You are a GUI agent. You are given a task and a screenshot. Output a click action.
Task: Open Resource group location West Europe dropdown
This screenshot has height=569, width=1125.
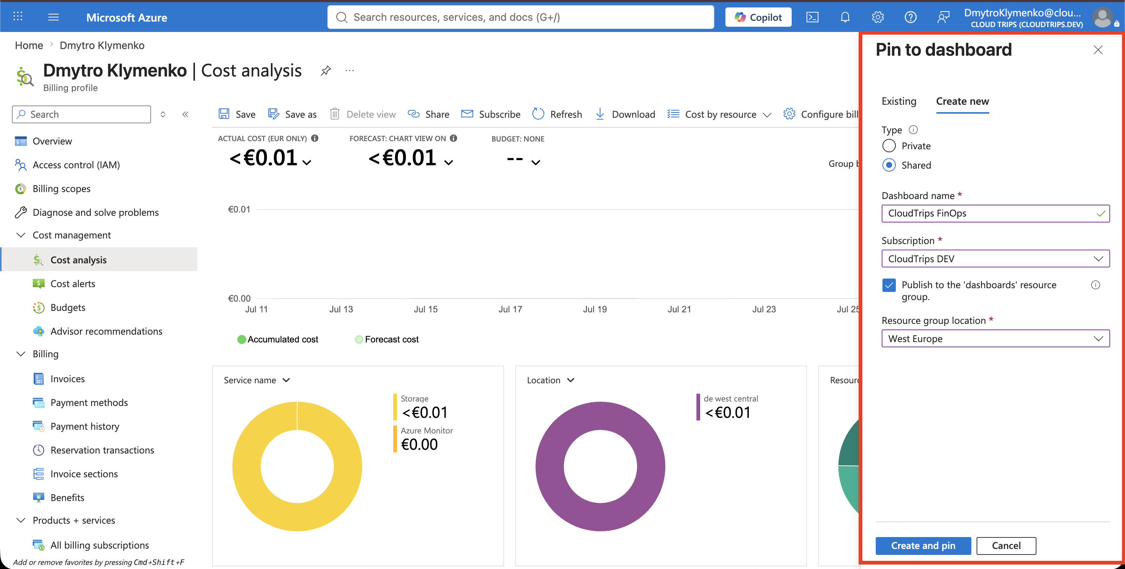click(995, 338)
